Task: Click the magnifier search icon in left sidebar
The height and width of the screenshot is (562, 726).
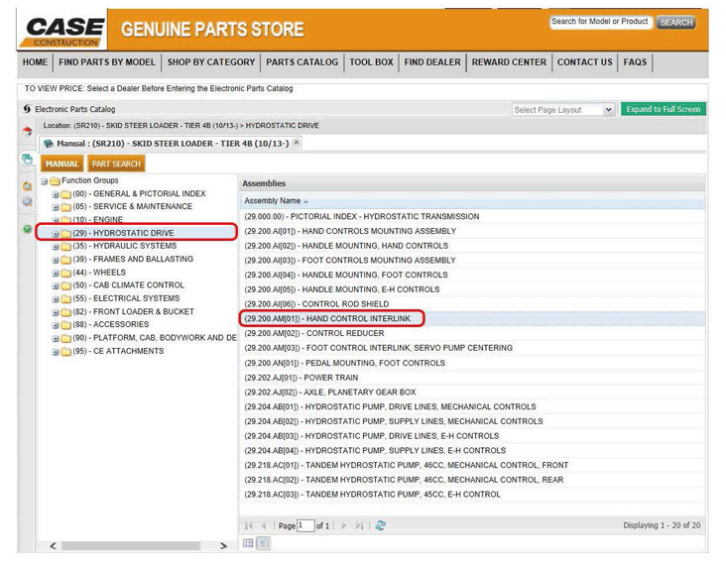Action: coord(27,186)
